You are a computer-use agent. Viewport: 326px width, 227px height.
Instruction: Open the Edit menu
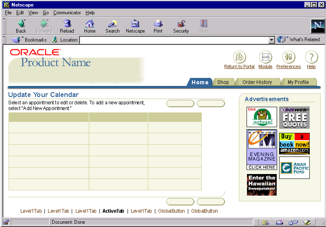tap(20, 13)
